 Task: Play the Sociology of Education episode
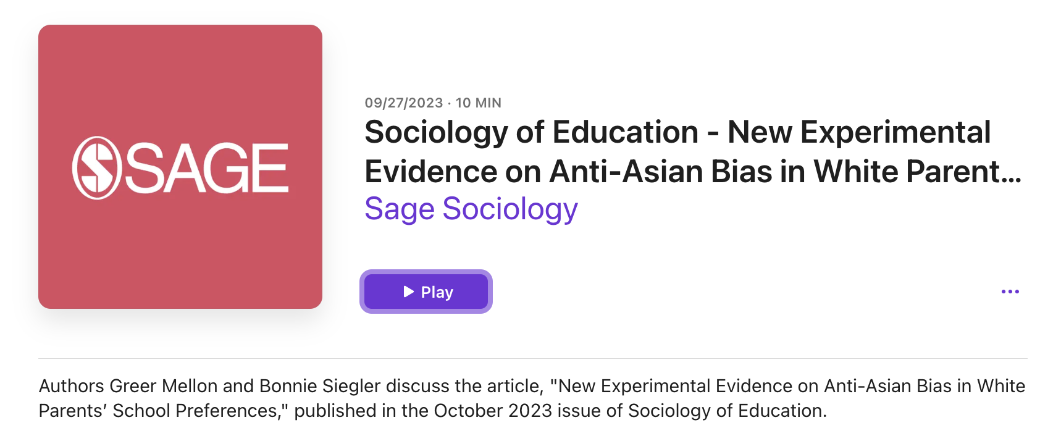[426, 292]
